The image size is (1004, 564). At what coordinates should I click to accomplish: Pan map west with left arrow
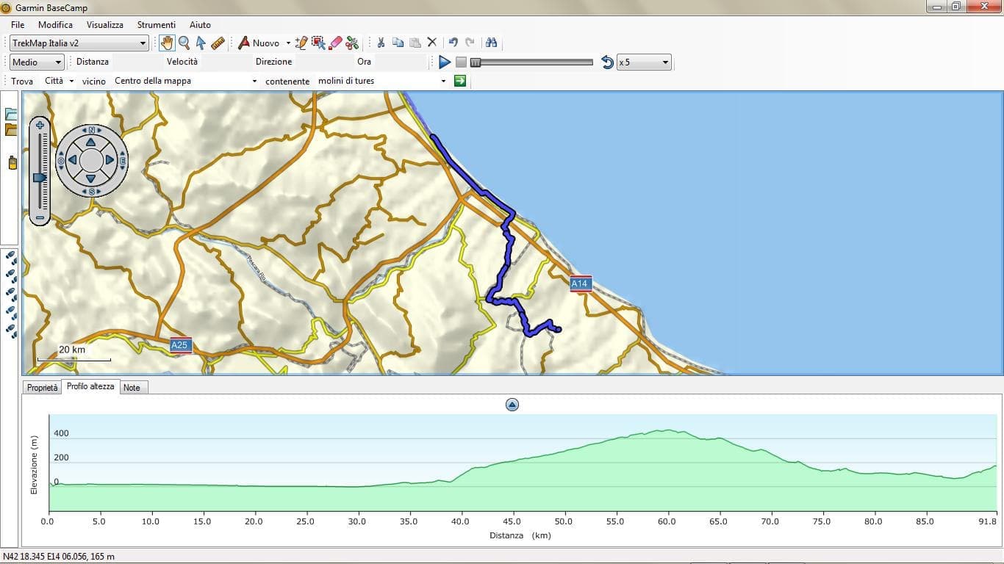coord(72,160)
